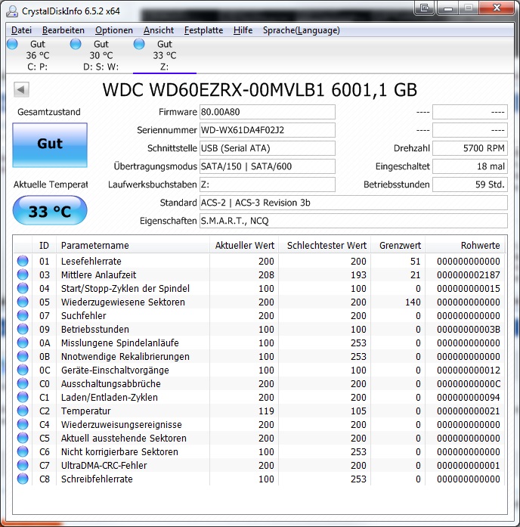Click the Eigenschaften field S.M.A.R.T., NCQ
Viewport: 520px width, 527px height.
(x=354, y=221)
